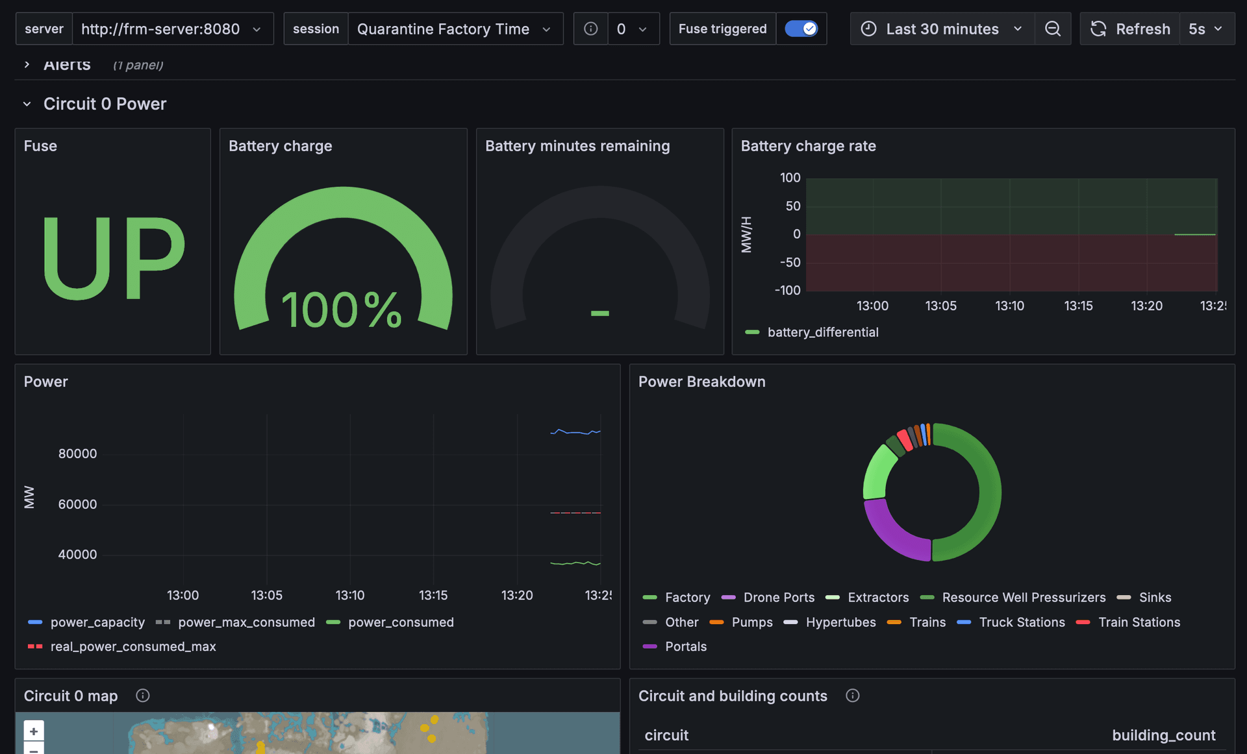Click the zoom-in plus icon on the Circuit 0 map
Viewport: 1247px width, 754px height.
click(x=33, y=731)
